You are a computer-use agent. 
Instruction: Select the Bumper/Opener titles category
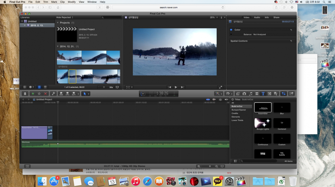coord(239,110)
